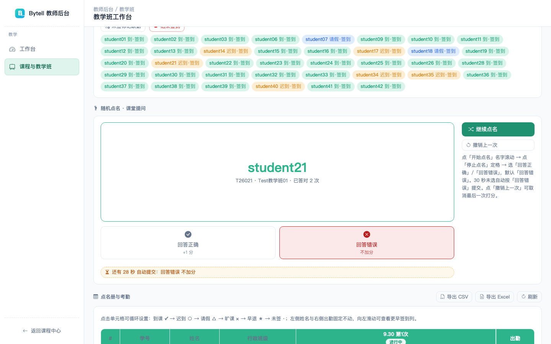551x344 pixels.
Task: Click the student36 attendance chip
Action: click(x=487, y=75)
